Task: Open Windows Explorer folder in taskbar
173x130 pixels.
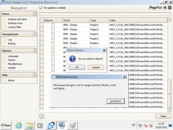Action: (x=29, y=125)
